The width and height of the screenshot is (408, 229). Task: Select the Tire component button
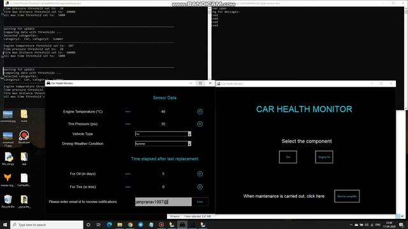(288, 157)
